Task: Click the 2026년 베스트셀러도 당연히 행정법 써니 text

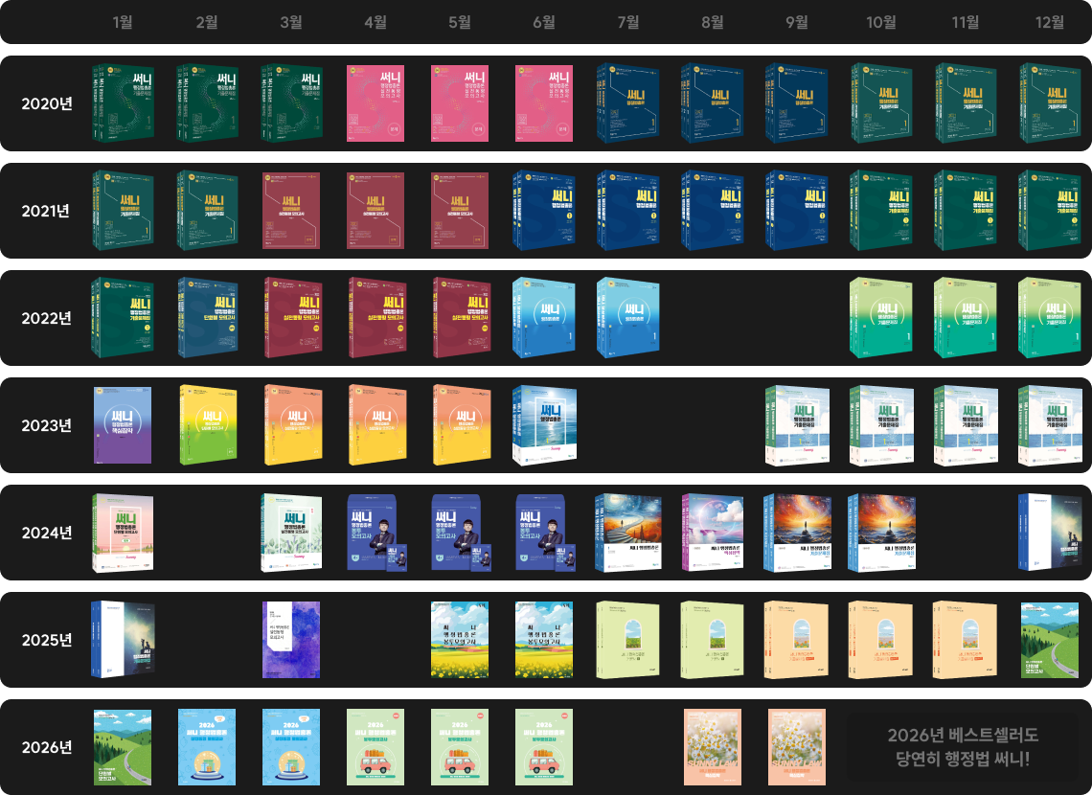Action: [x=963, y=746]
